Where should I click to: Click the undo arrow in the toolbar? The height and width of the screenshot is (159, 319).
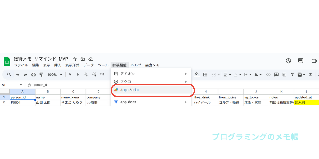pyautogui.click(x=18, y=75)
